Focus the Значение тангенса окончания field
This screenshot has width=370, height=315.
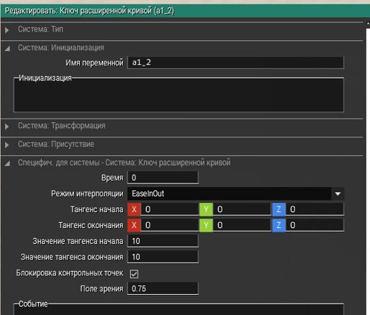pos(163,257)
